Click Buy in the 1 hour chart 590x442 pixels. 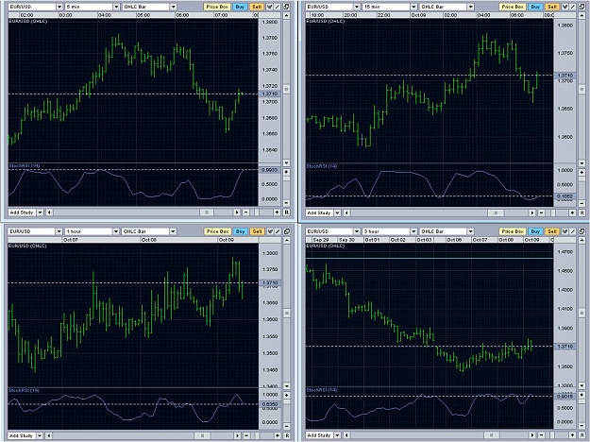click(x=240, y=231)
